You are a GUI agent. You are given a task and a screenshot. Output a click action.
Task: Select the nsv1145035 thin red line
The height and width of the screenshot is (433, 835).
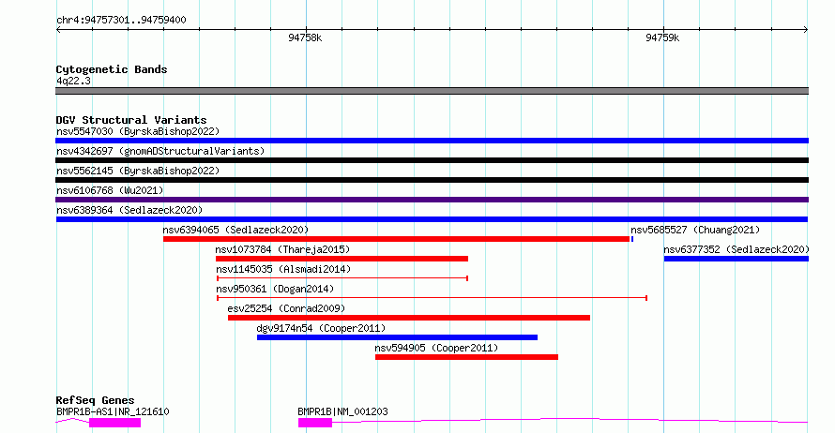[342, 278]
